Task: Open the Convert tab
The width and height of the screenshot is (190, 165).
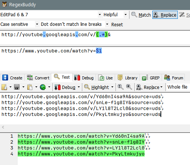Action: pos(38,78)
